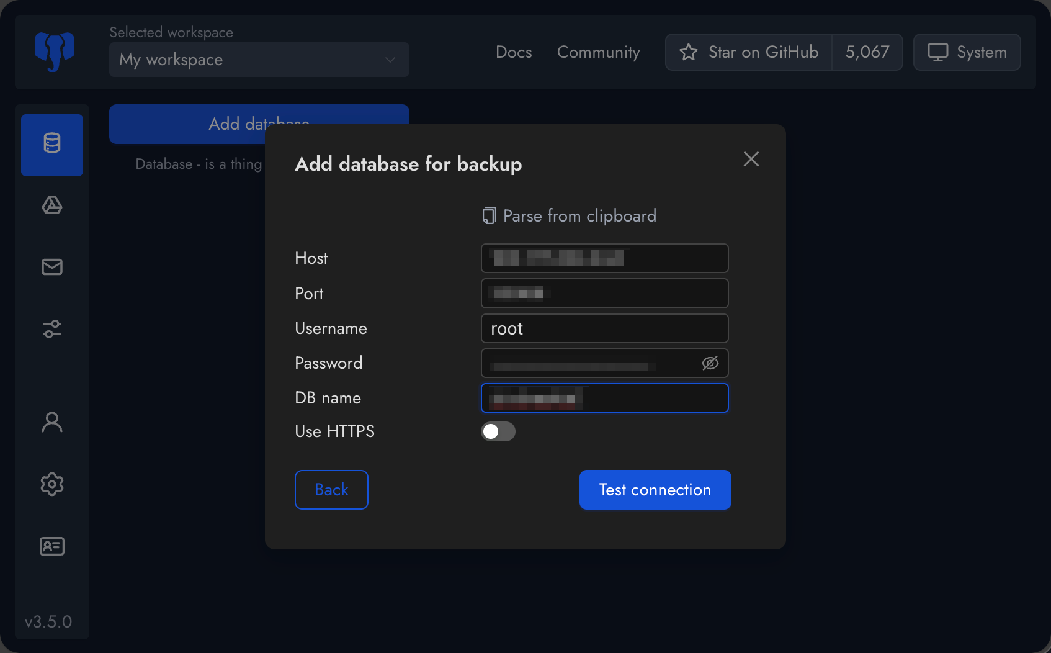
Task: Go back with the Back button
Action: [x=331, y=490]
